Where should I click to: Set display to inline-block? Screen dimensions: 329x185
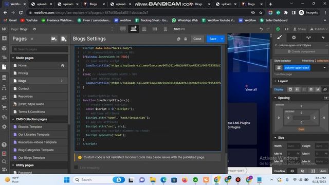click(x=311, y=89)
